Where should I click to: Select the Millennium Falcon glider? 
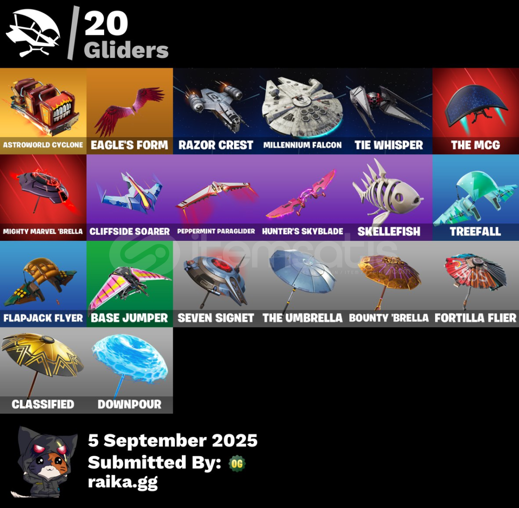(302, 111)
